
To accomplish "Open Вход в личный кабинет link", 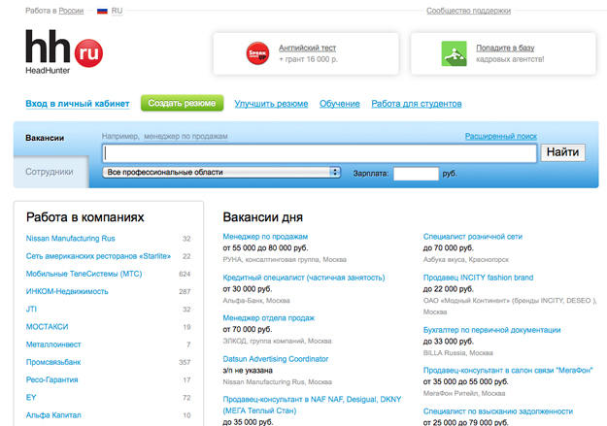I will coord(78,103).
